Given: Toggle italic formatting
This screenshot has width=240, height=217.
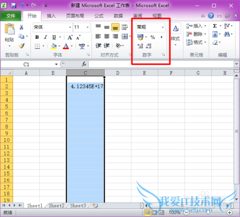Looking at the screenshot, I should click(46, 37).
